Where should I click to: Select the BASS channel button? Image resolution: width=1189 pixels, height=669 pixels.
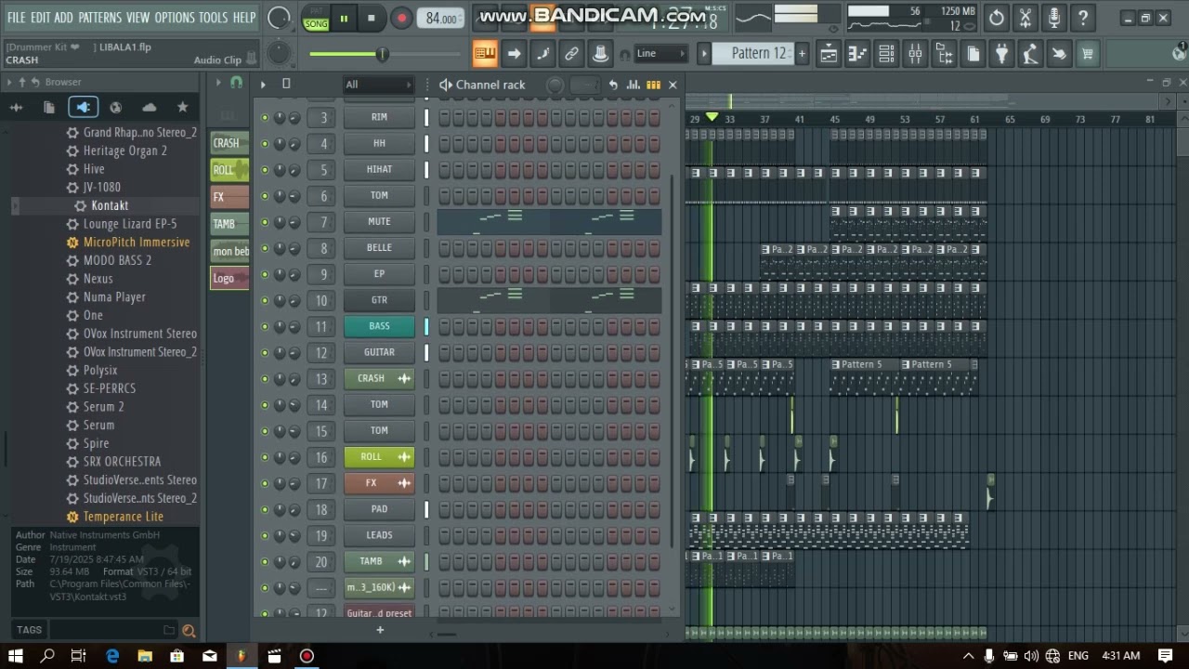tap(379, 326)
